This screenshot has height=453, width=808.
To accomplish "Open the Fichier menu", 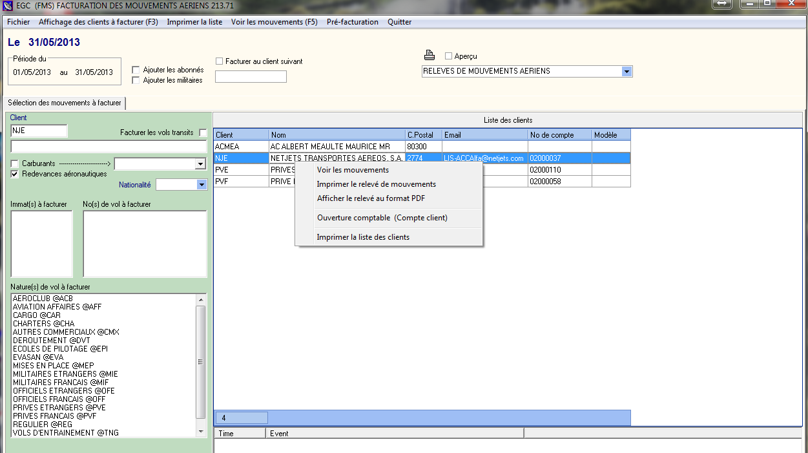I will click(x=18, y=22).
